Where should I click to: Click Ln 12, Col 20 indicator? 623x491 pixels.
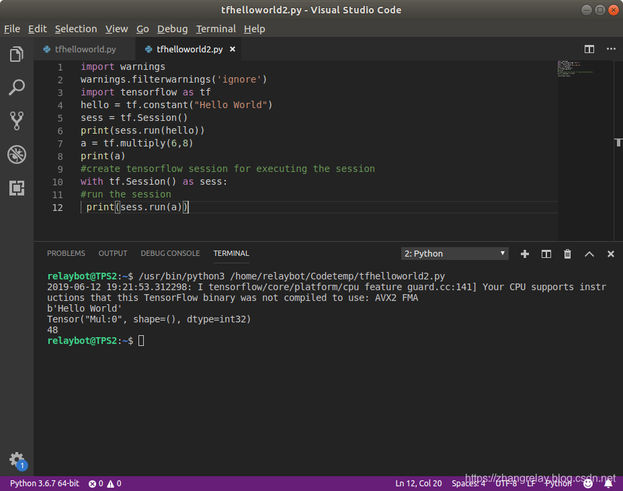(x=419, y=484)
